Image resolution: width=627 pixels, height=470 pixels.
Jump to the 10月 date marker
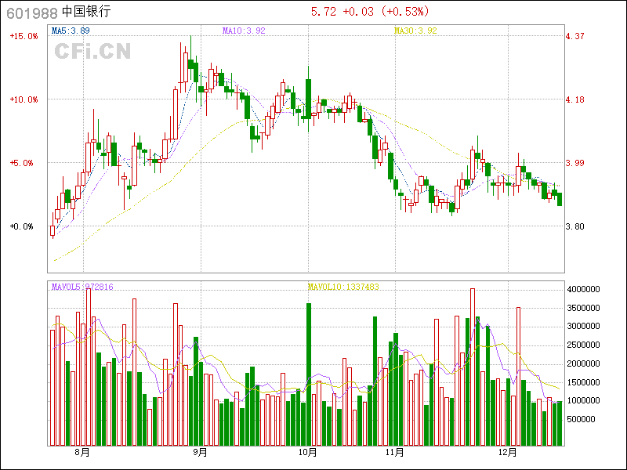[x=308, y=452]
